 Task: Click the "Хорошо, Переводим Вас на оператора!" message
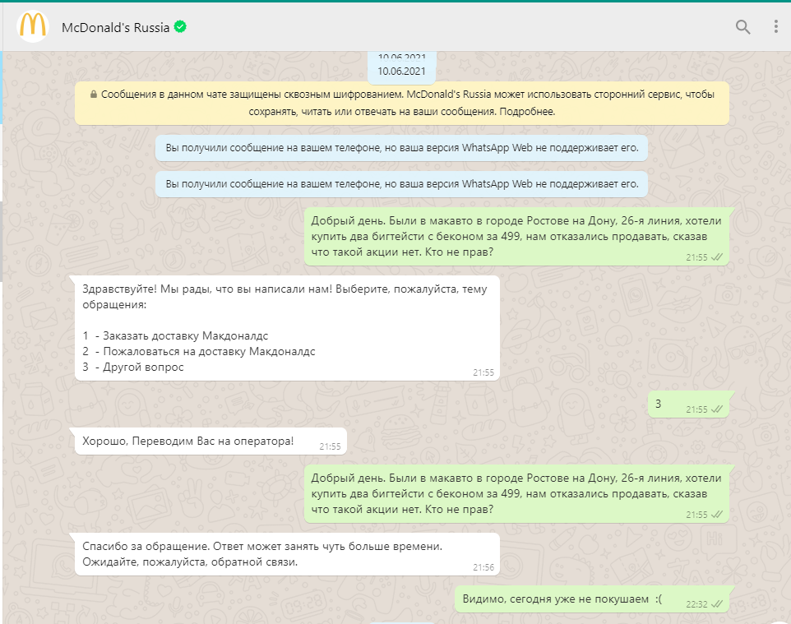(210, 441)
